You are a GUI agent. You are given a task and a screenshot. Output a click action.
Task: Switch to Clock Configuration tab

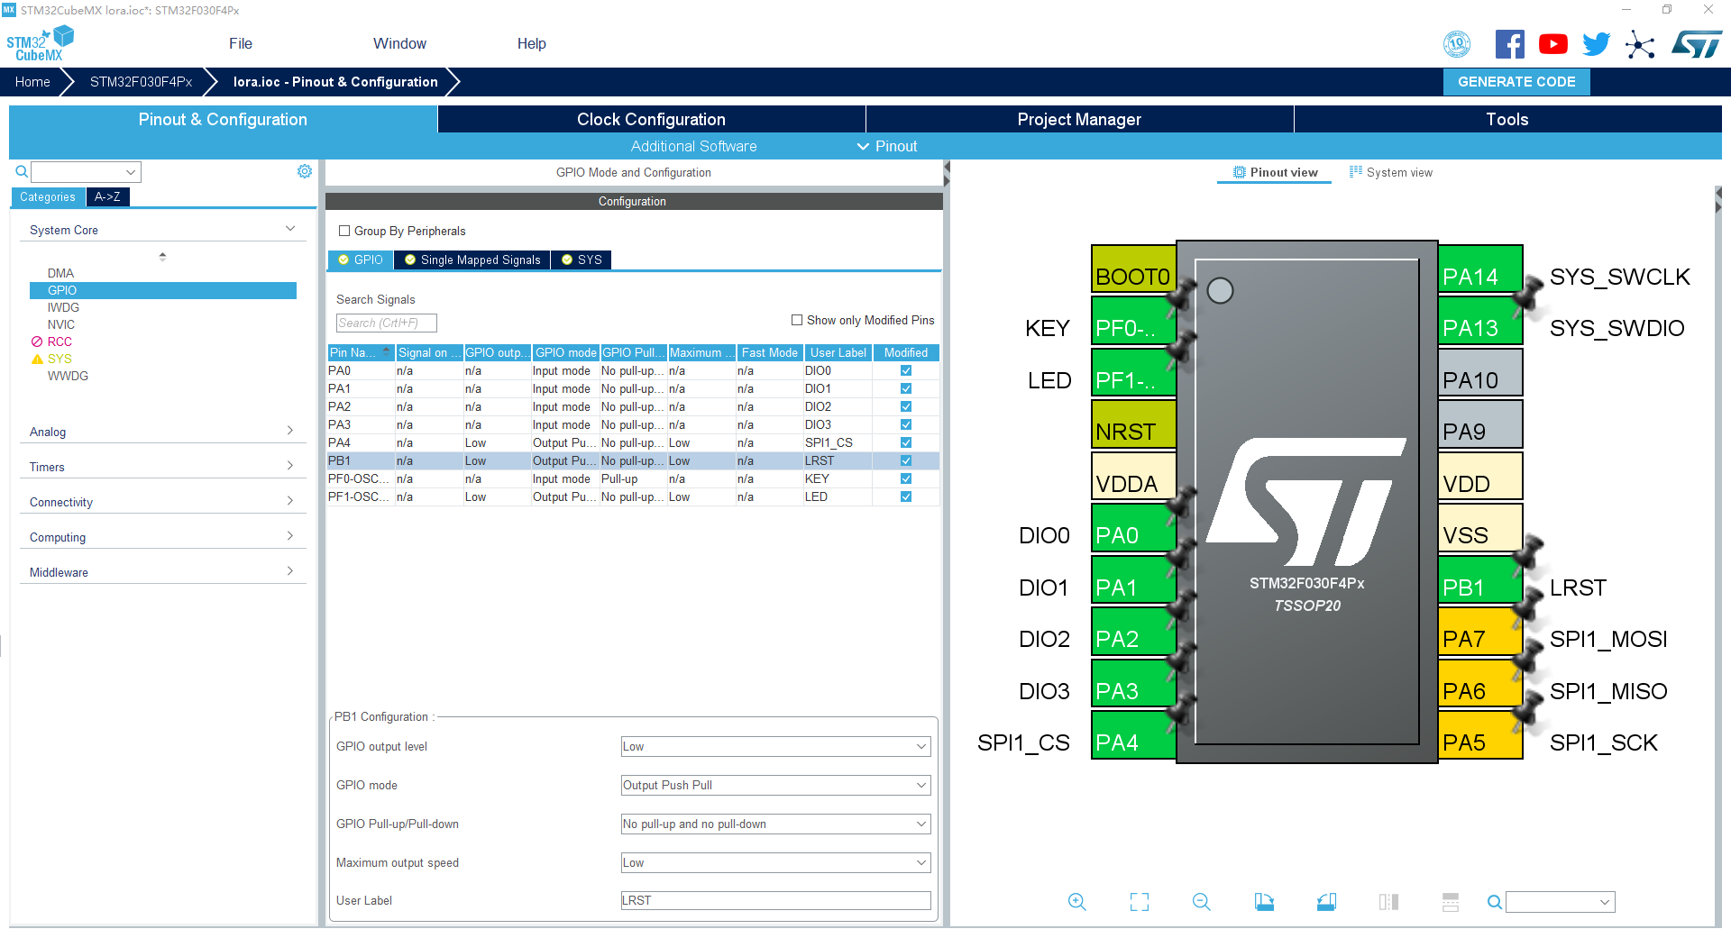tap(651, 119)
